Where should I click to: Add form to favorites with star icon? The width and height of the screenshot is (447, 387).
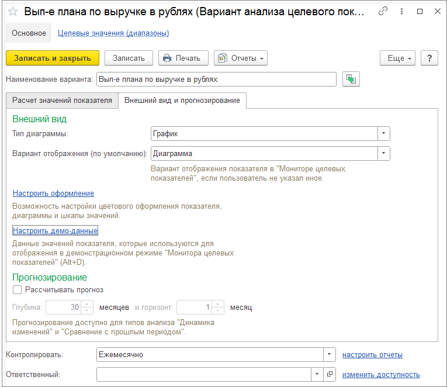(13, 12)
